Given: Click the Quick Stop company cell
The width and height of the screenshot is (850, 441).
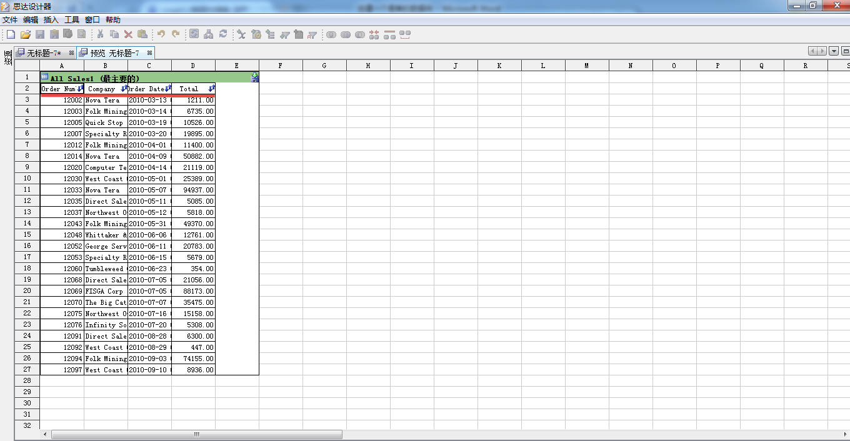Looking at the screenshot, I should pos(106,122).
